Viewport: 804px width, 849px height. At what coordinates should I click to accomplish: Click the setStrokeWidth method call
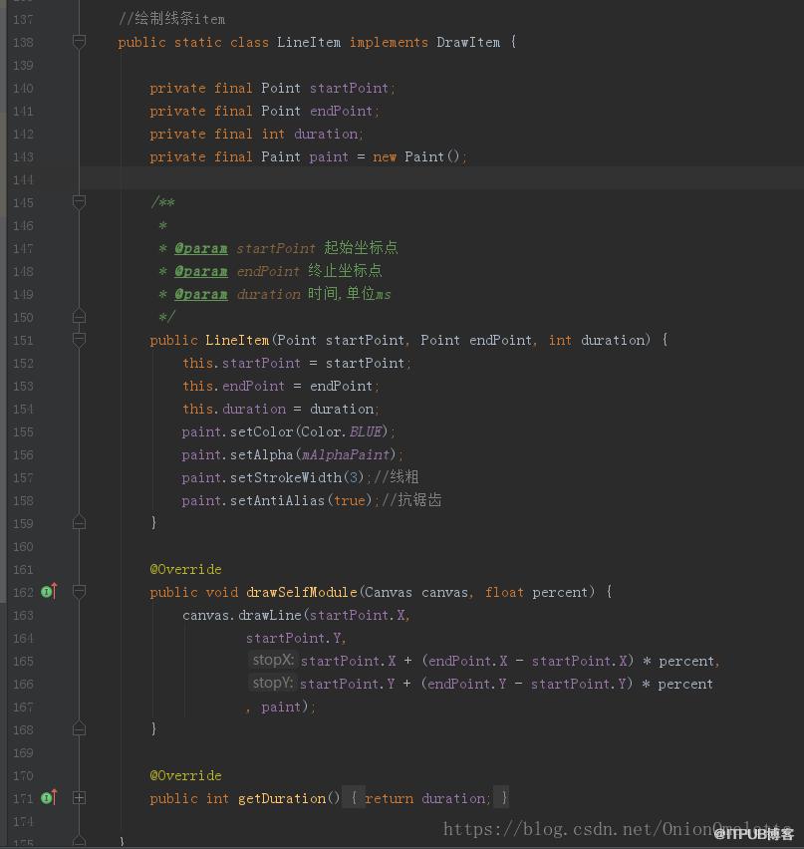tap(286, 477)
